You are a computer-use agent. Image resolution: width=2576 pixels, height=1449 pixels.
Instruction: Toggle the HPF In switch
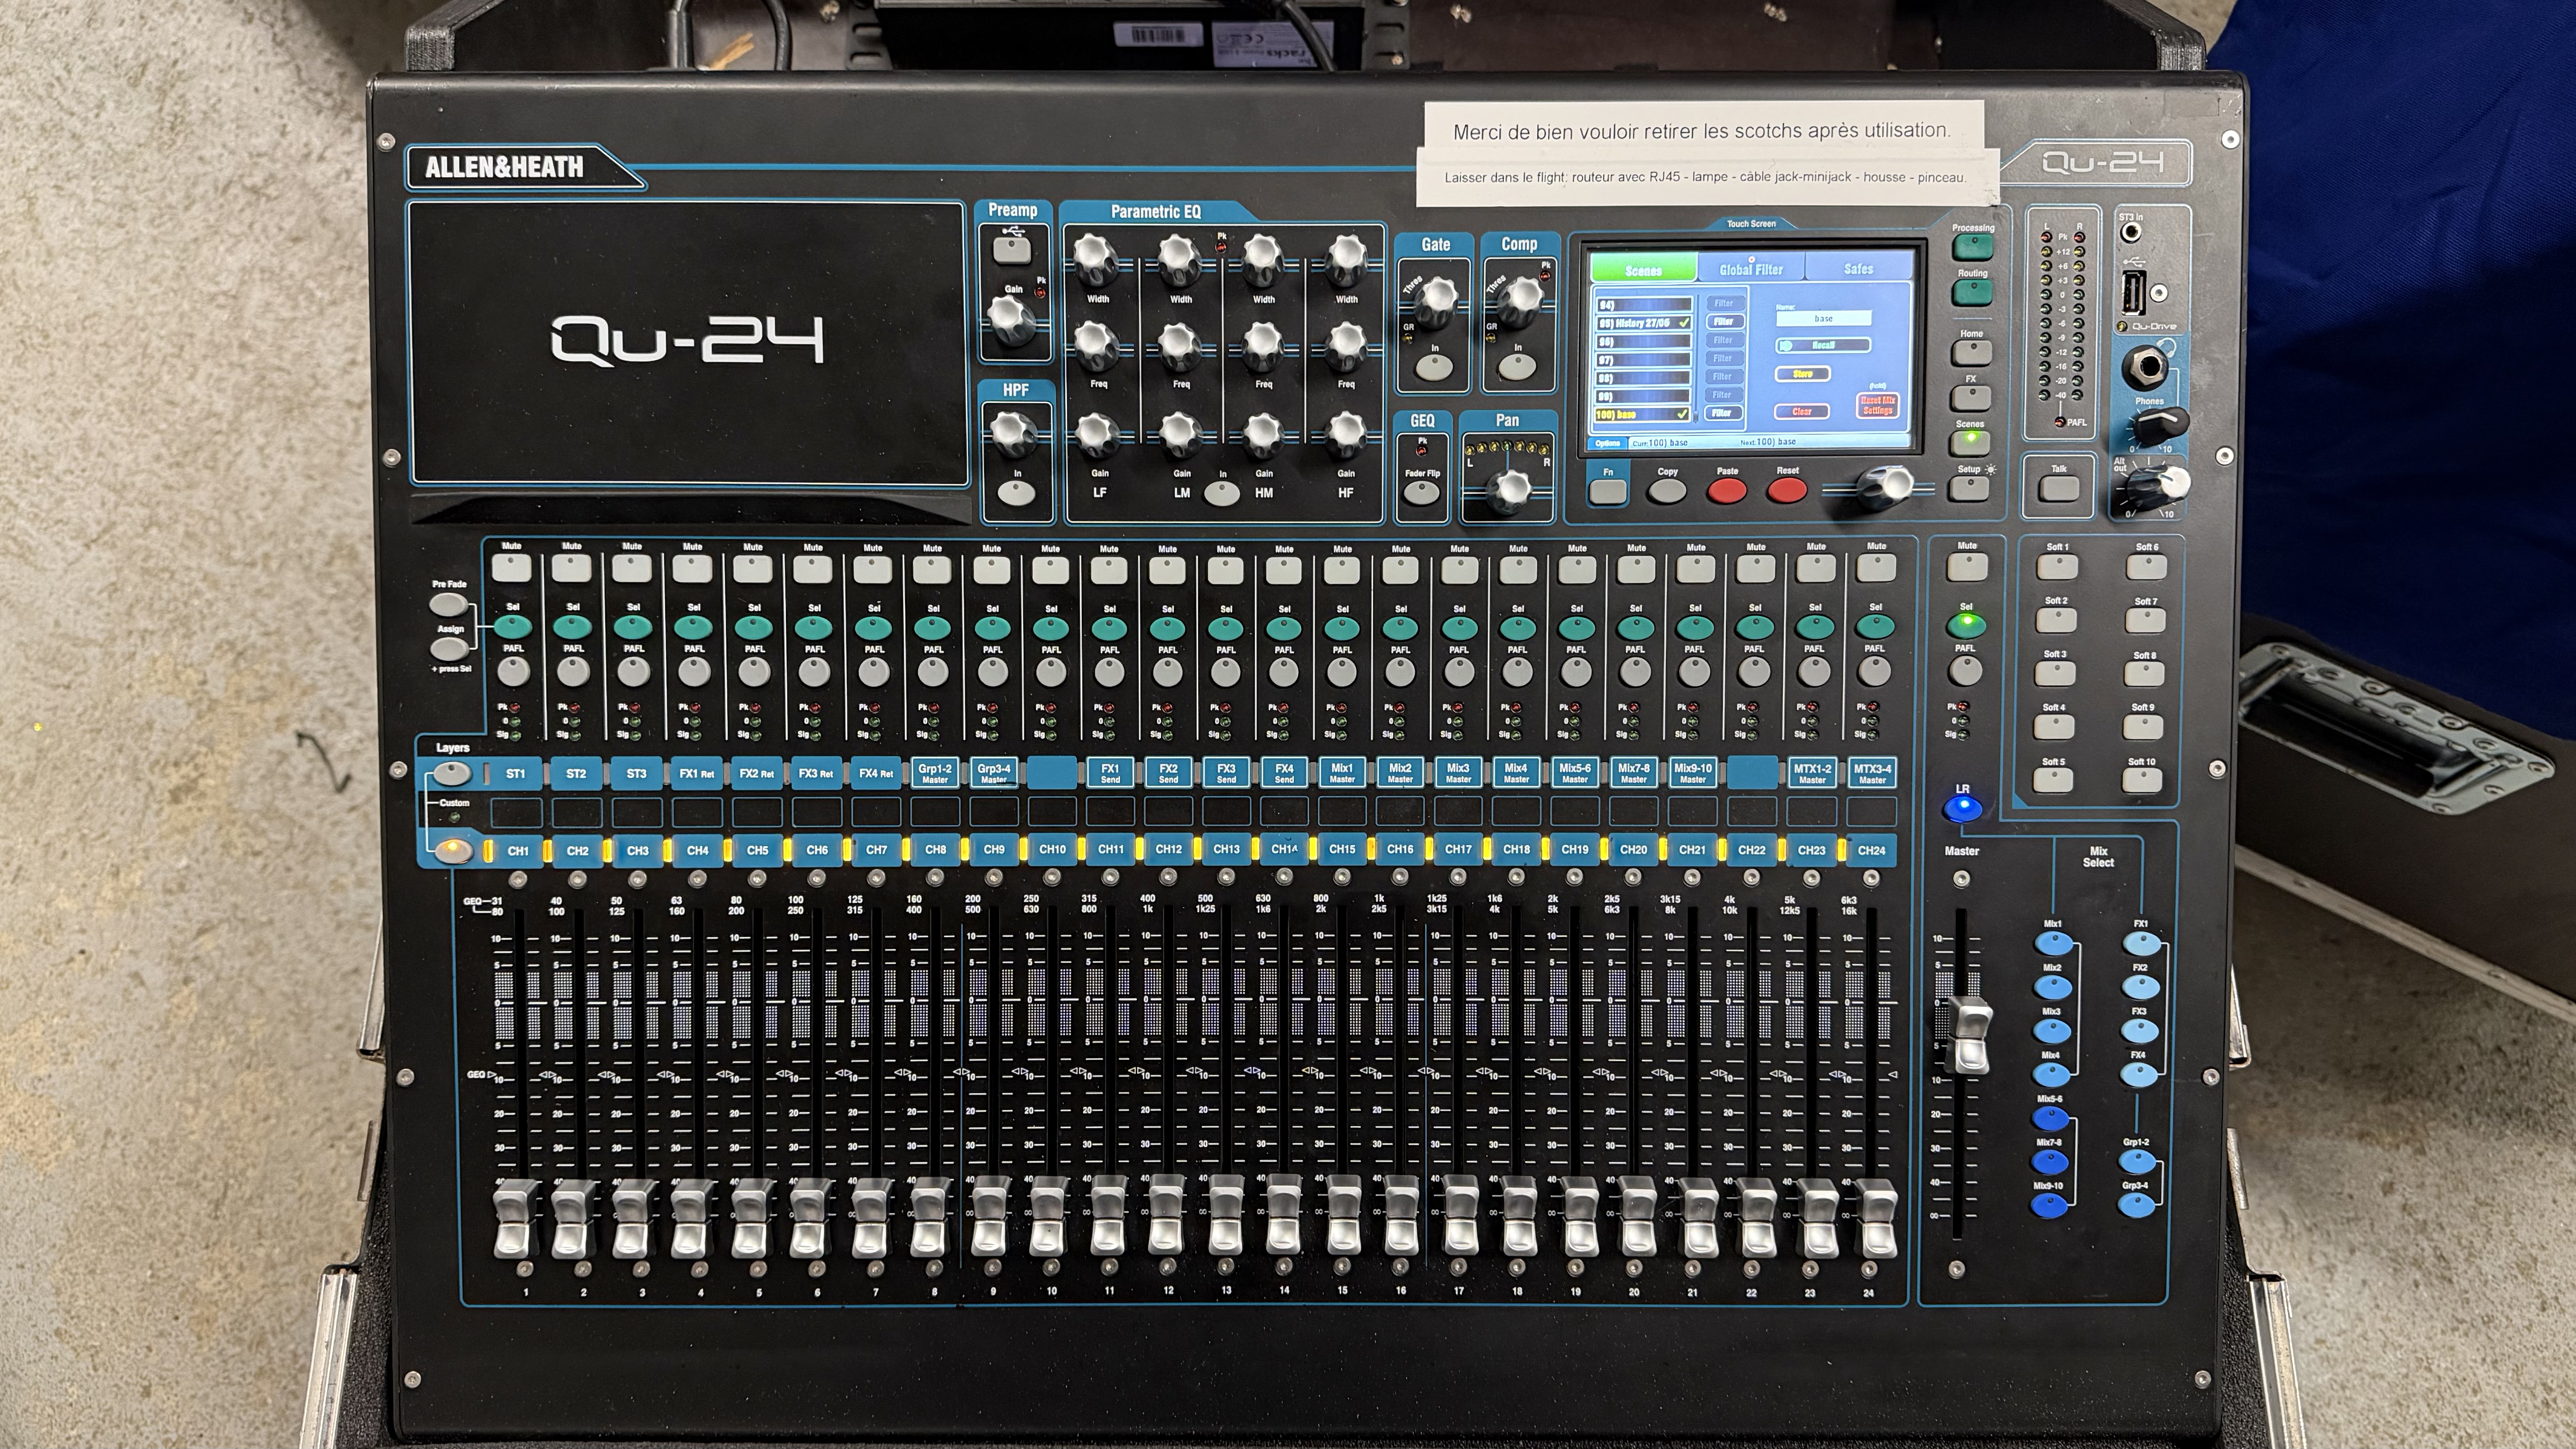[x=1016, y=492]
